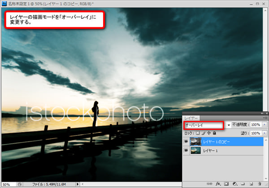
Task: Open the オーバーレイ blend mode dropdown
Action: click(229, 124)
